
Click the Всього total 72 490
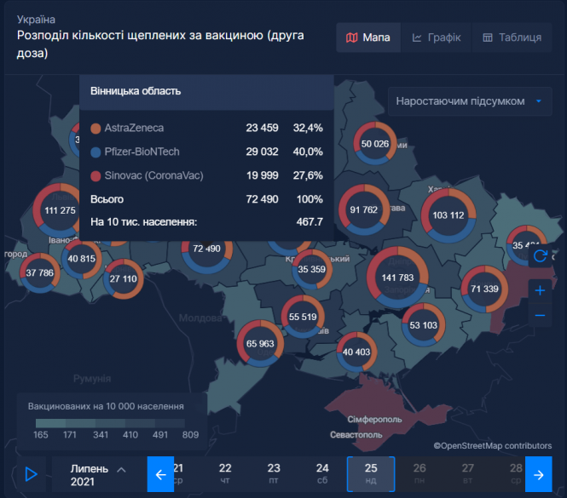point(262,199)
